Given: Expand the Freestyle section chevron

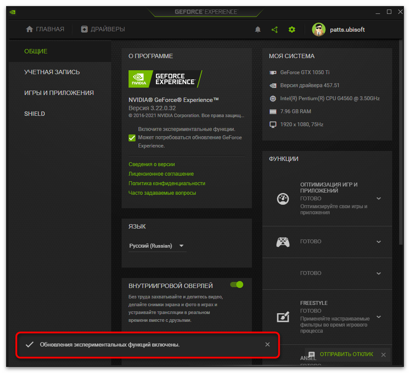Looking at the screenshot, I should pos(378,317).
